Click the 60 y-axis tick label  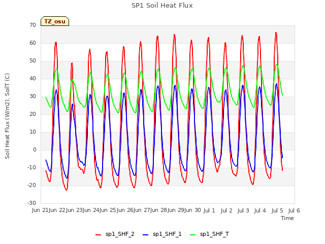click(x=32, y=43)
